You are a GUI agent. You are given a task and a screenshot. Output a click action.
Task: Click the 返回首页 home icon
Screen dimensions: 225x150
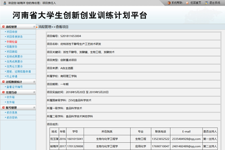187,3
